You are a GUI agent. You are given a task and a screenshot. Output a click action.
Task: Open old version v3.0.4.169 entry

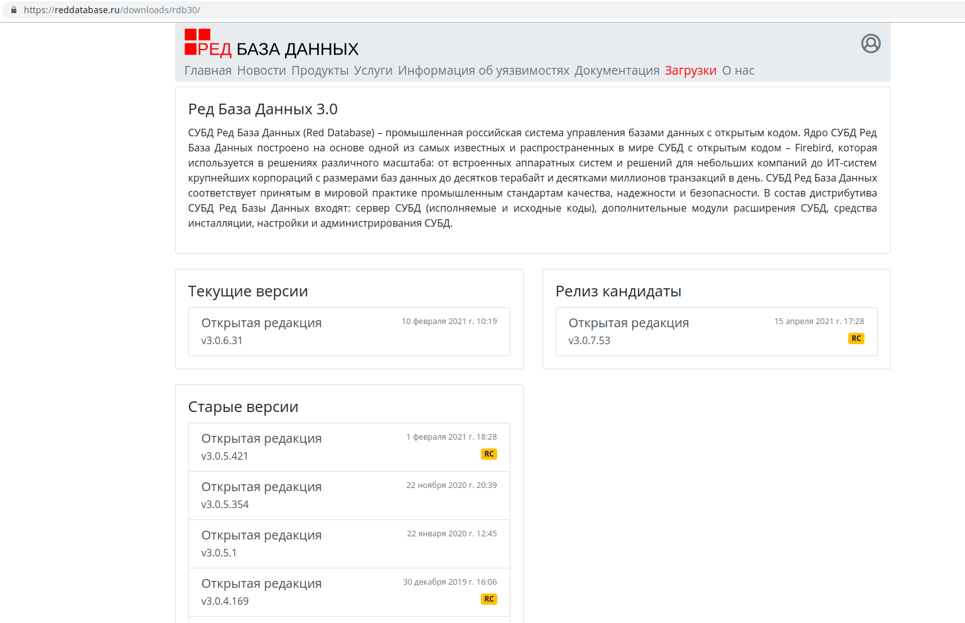point(349,592)
